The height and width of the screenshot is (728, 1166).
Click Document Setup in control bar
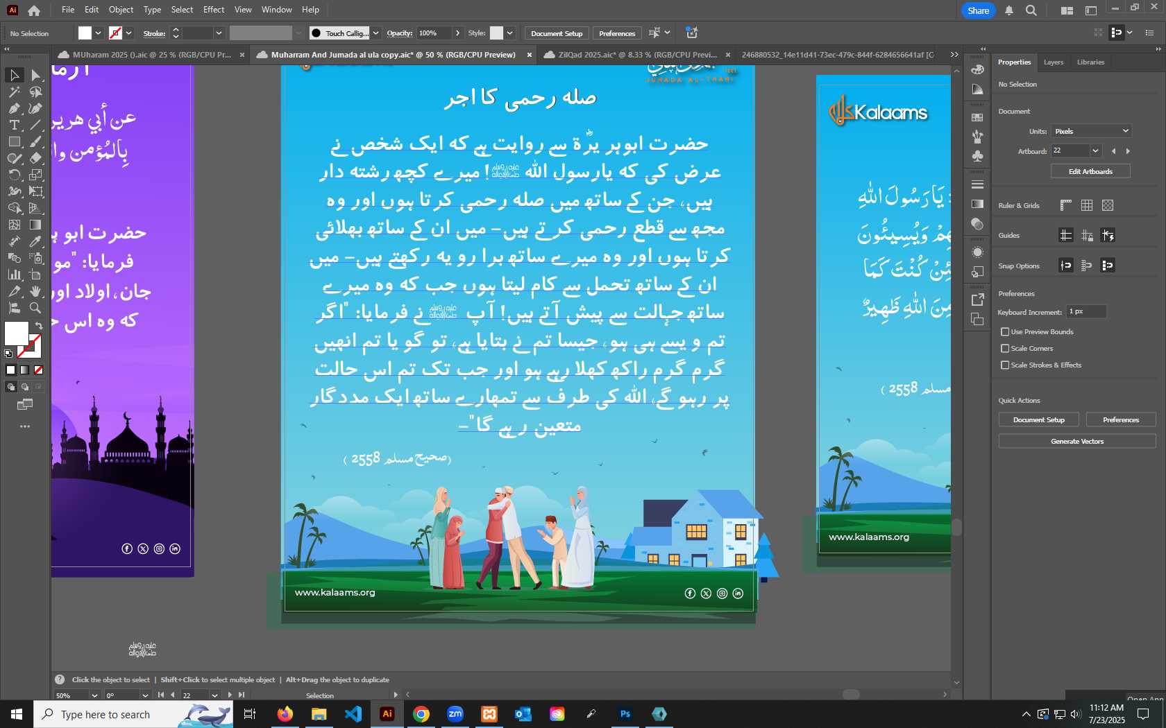coord(557,33)
